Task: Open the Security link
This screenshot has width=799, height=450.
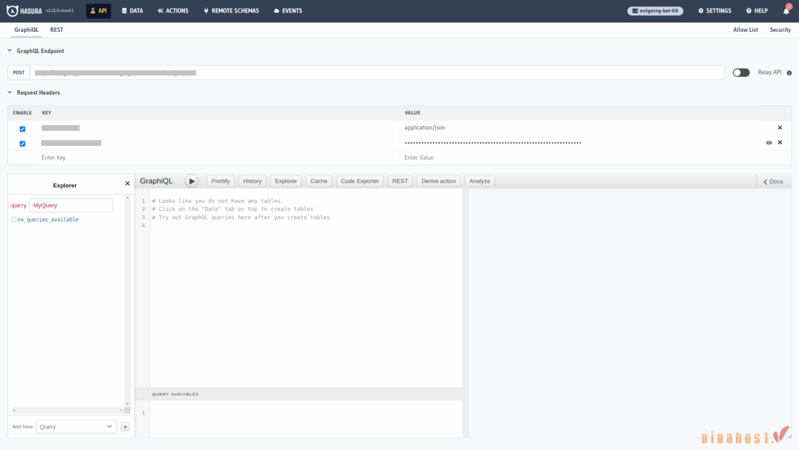Action: [x=780, y=30]
